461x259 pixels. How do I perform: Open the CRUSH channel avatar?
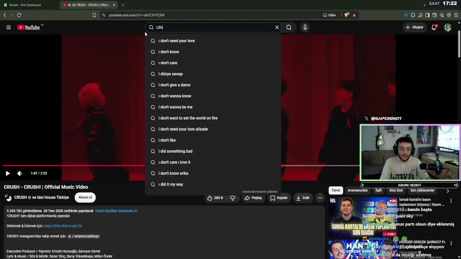[8, 197]
